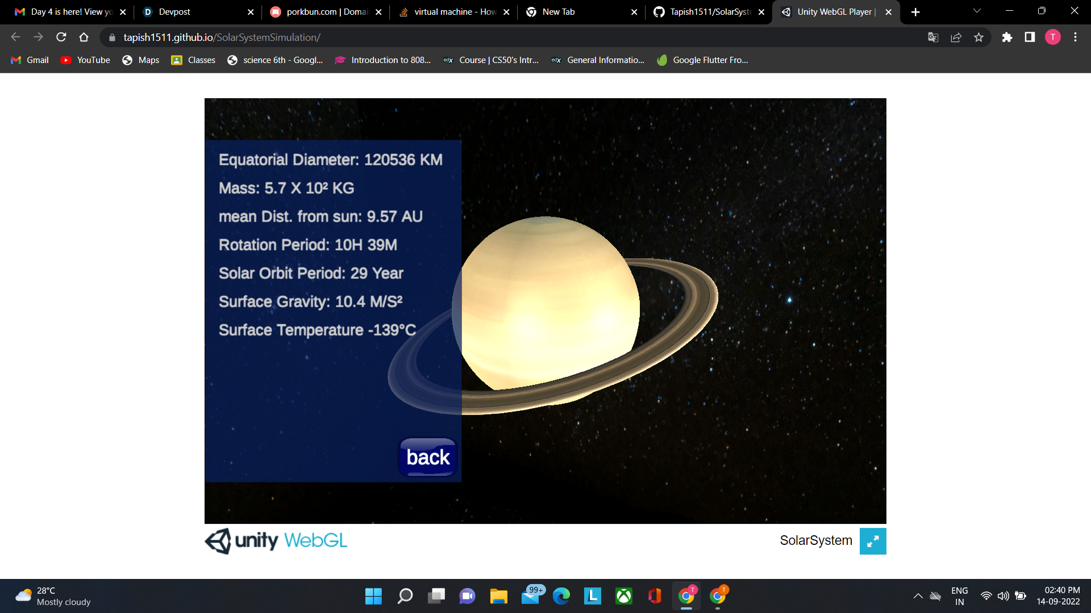Open the Extensions puzzle icon

[1007, 37]
